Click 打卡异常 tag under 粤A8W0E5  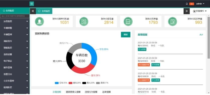[x=156, y=65]
